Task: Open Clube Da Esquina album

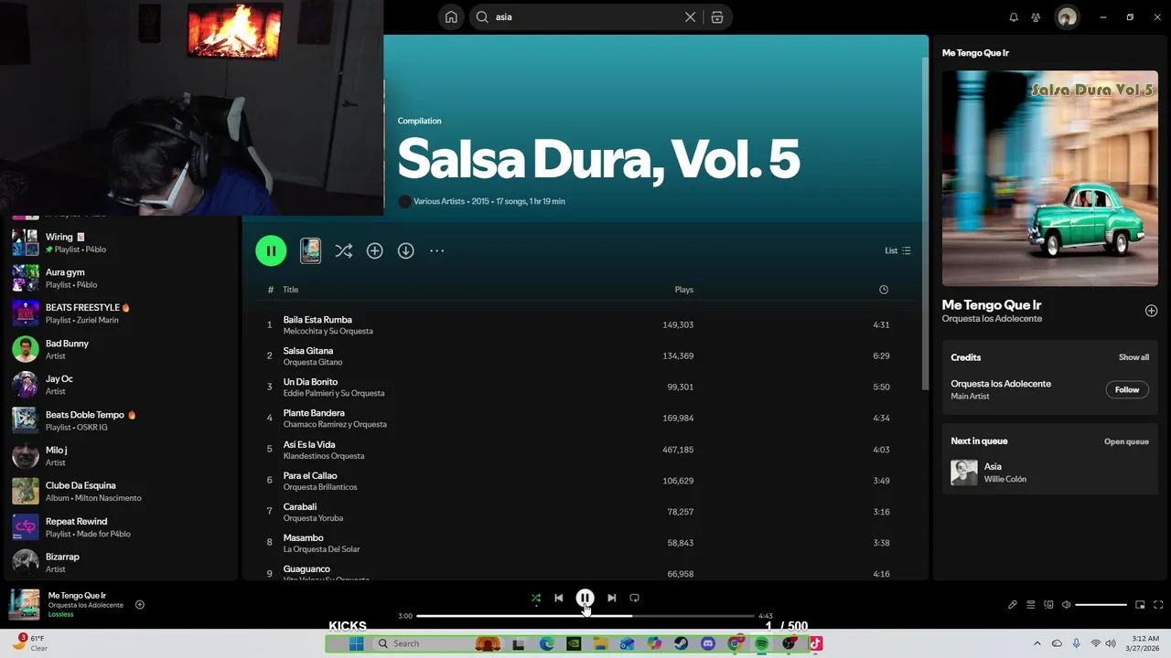Action: pos(121,492)
